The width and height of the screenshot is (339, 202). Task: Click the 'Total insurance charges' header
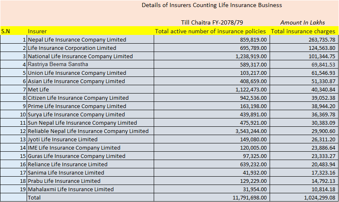click(x=303, y=31)
